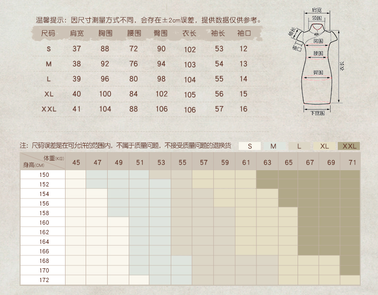The image size is (378, 295).
Task: Click the 肩宽 column header in size table
Action: pyautogui.click(x=77, y=33)
